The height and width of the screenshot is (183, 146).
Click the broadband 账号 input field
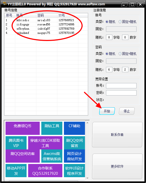tap(121, 86)
